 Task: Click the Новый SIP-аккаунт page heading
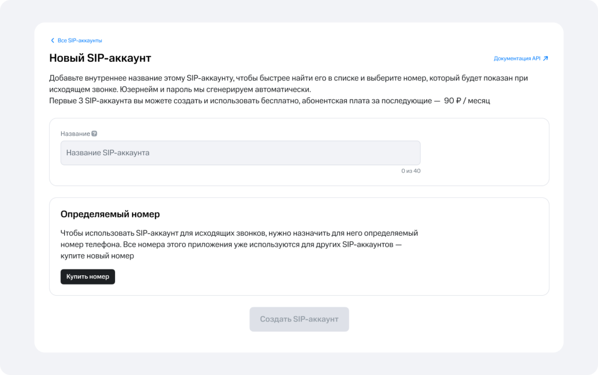pos(100,58)
